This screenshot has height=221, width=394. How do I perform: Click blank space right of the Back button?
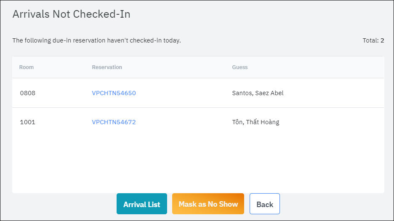coord(333,204)
